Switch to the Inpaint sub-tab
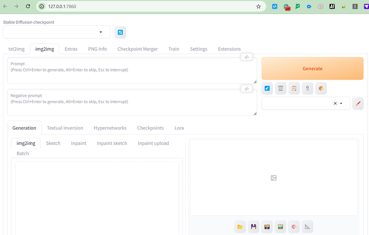Image resolution: width=369 pixels, height=235 pixels. tap(79, 143)
